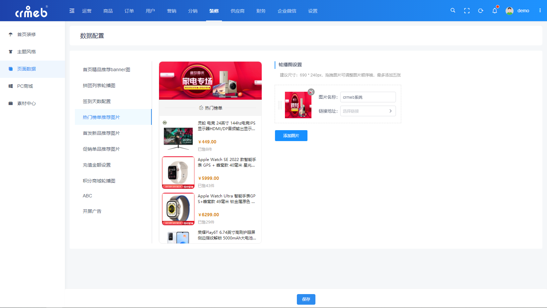Image resolution: width=547 pixels, height=308 pixels.
Task: Go to 首页装修 in the sidebar
Action: [32, 34]
